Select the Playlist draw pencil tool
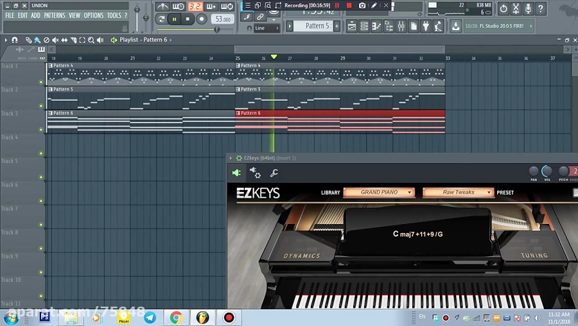This screenshot has width=578, height=326. pyautogui.click(x=28, y=40)
